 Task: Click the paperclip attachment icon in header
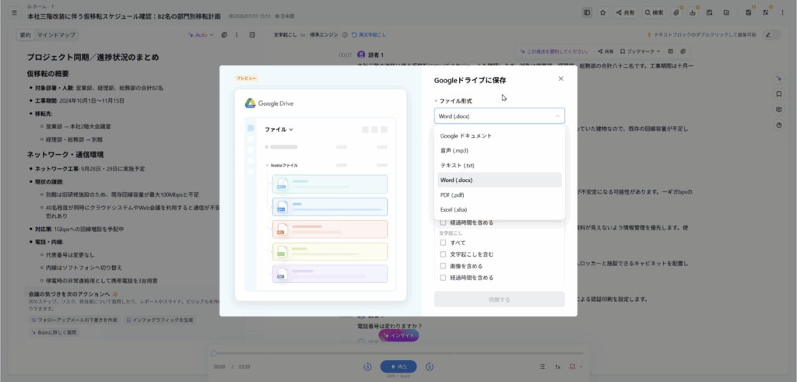click(x=676, y=12)
